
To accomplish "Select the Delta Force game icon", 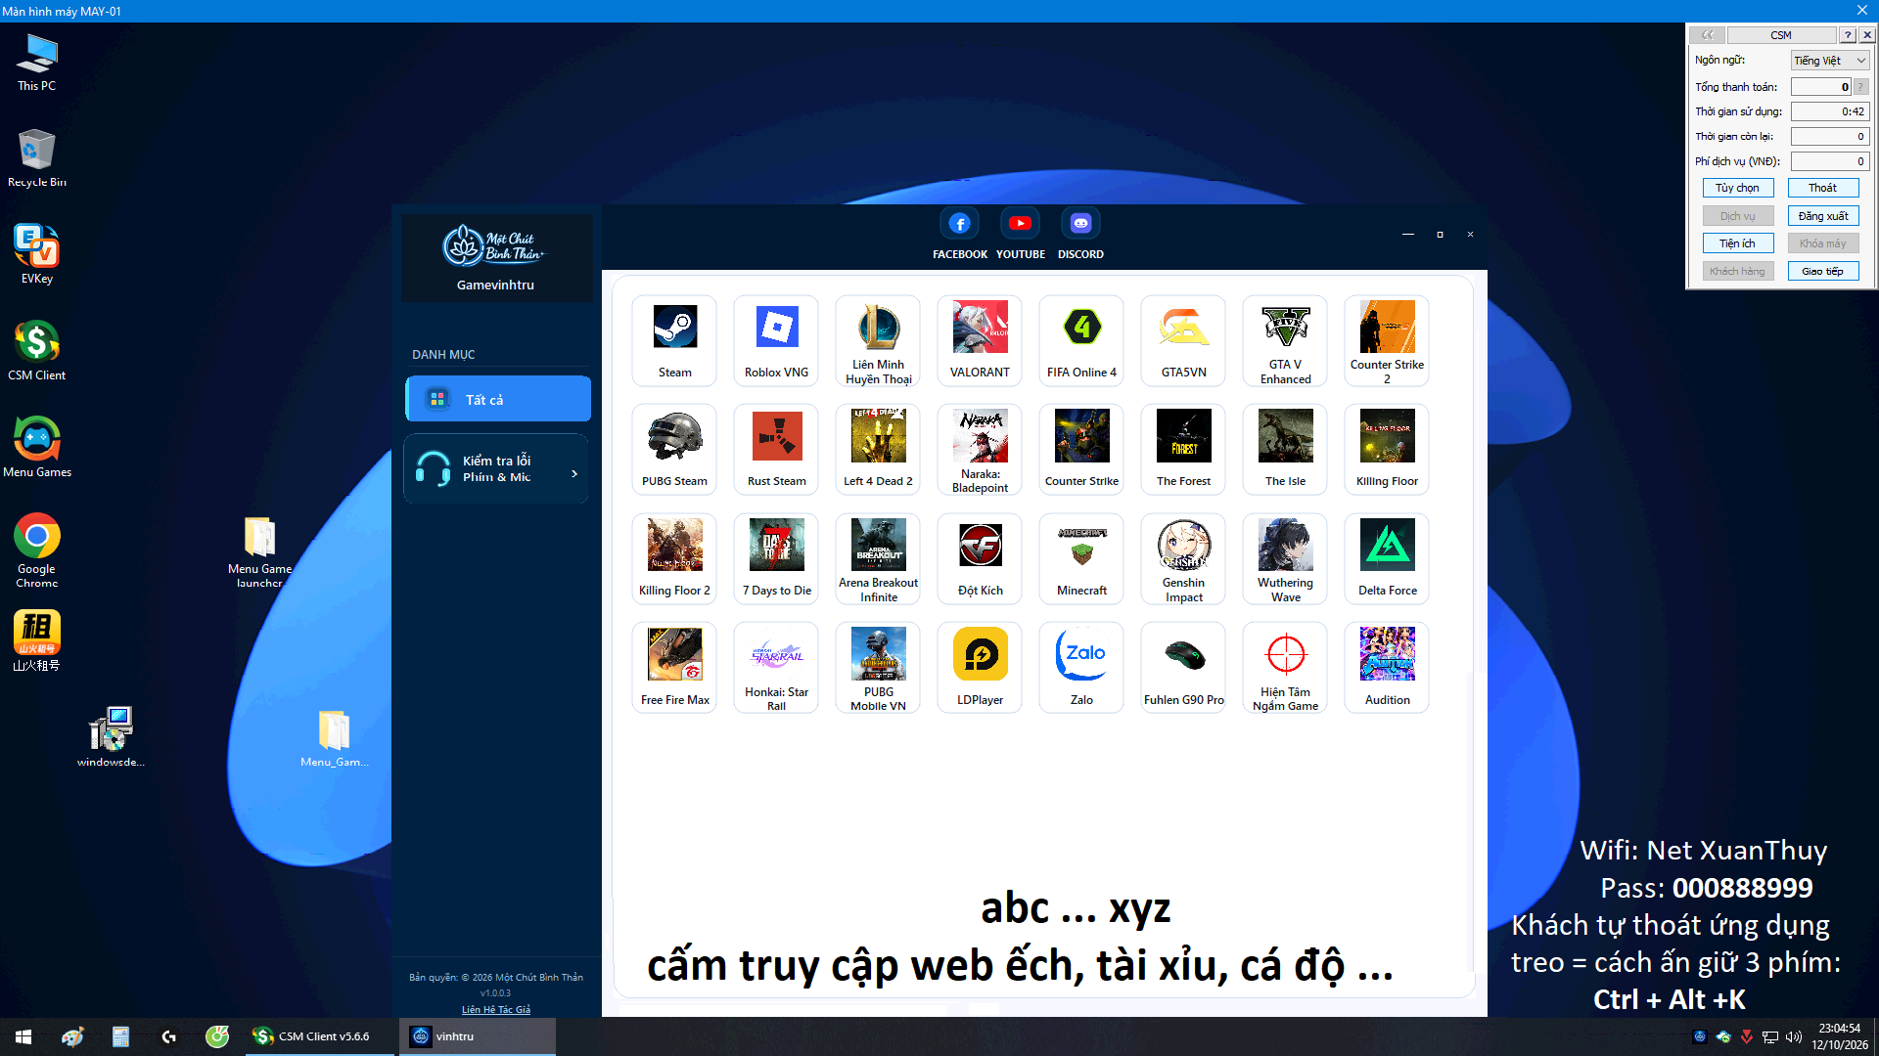I will (1387, 559).
